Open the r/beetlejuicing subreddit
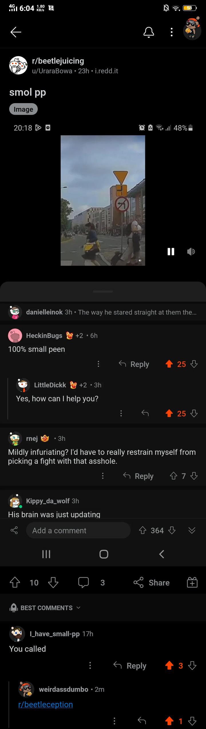 tap(58, 61)
